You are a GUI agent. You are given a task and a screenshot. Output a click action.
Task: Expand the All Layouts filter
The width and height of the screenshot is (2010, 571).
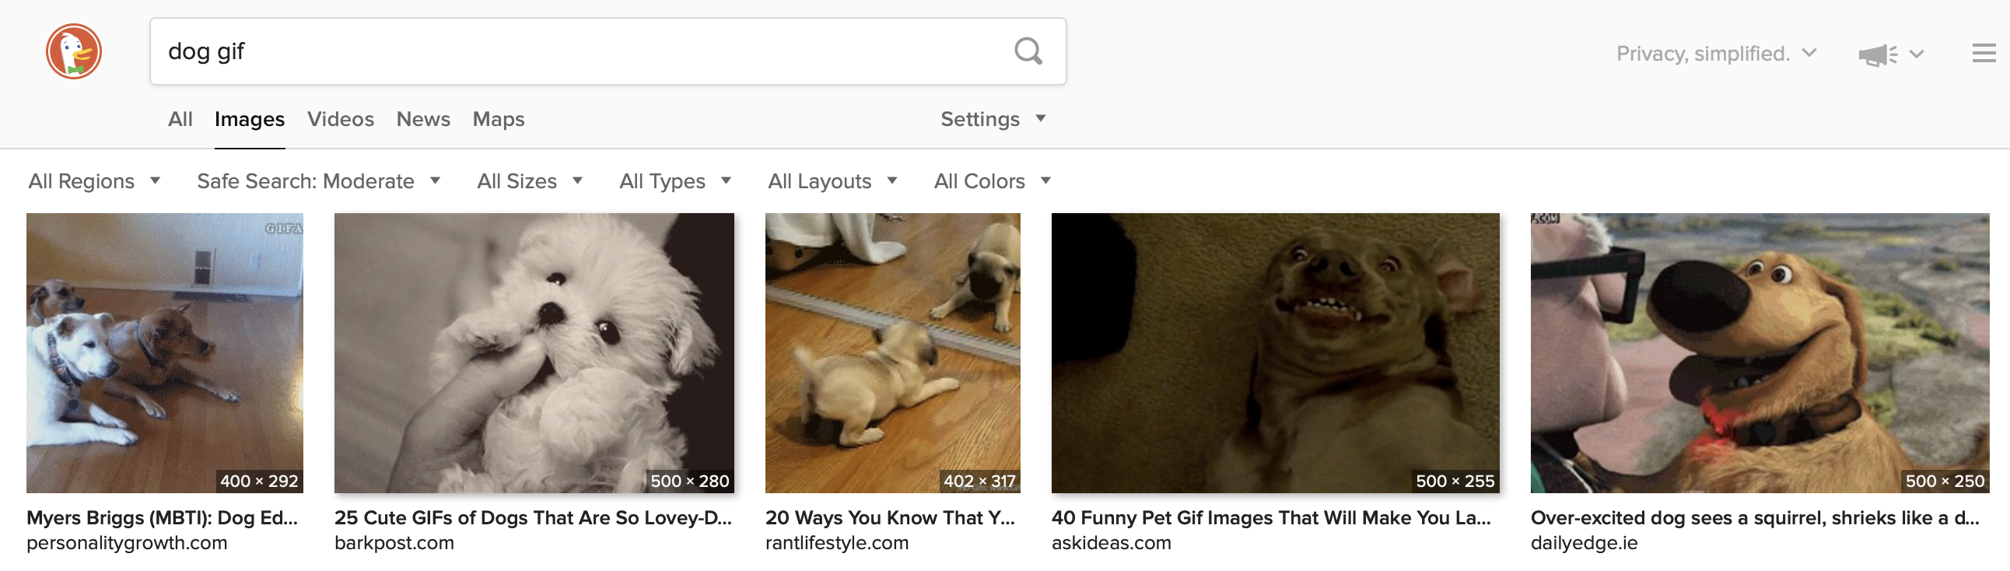(832, 181)
